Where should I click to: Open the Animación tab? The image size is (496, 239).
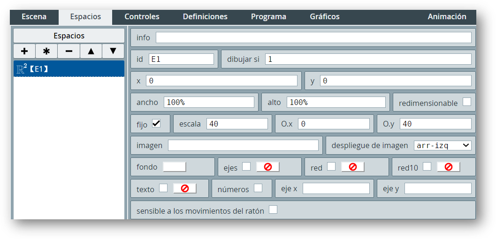[x=447, y=17]
